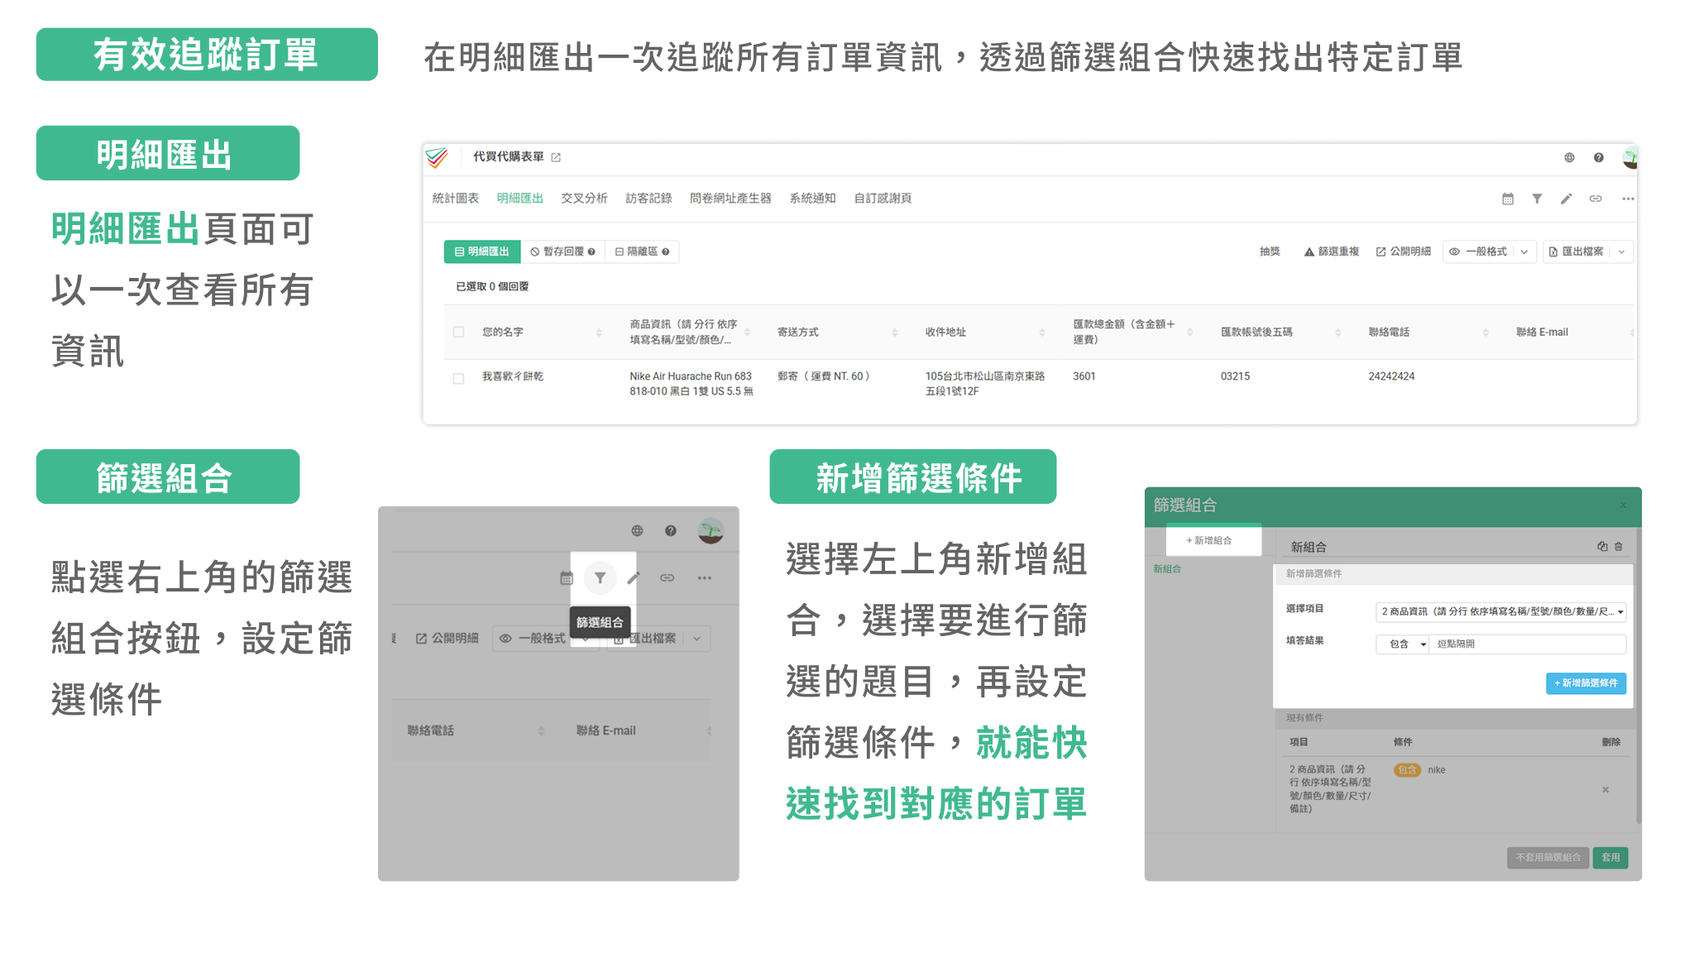This screenshot has width=1694, height=953.
Task: Click globe icon in the dimmed 篩選組合 close-up
Action: coord(637,530)
